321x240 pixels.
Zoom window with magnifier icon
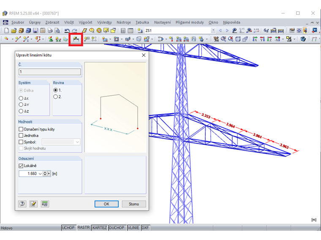pyautogui.click(x=223, y=39)
